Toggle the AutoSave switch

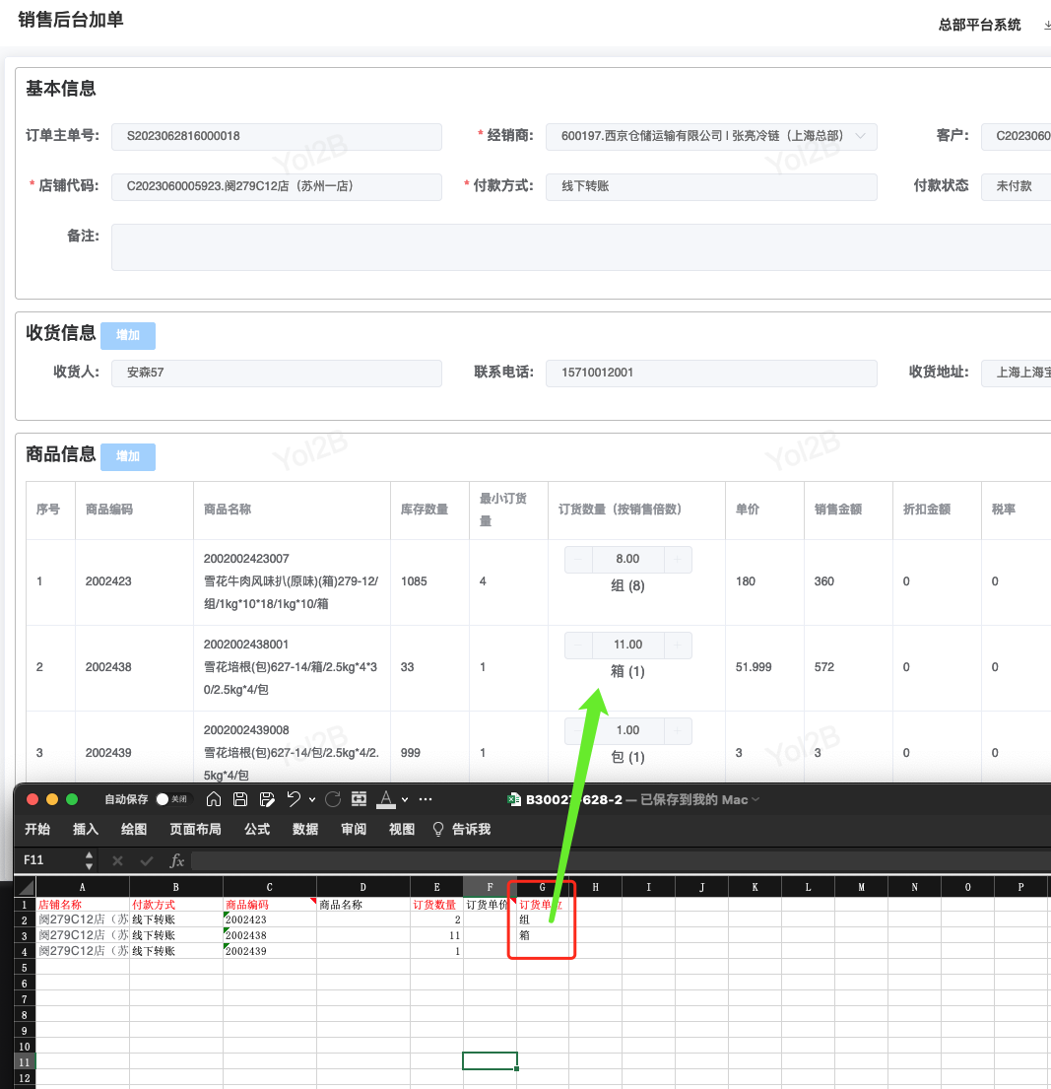(x=163, y=799)
